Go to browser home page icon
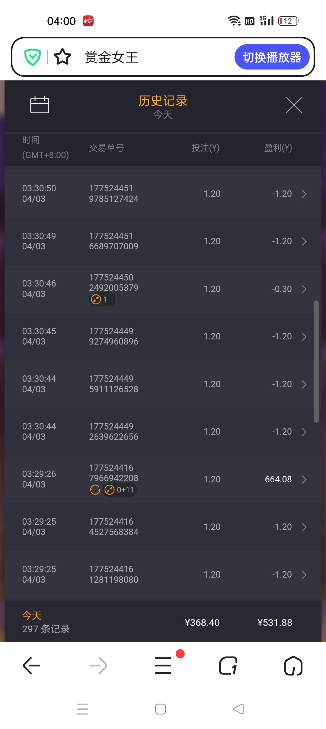Screen dimensions: 326x729 293,665
